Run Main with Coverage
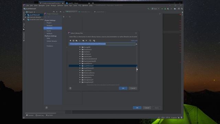This screenshot has height=124, width=220. coord(168,9)
